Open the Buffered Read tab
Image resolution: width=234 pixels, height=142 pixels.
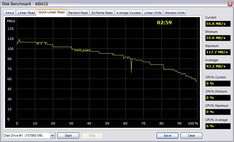(x=102, y=13)
